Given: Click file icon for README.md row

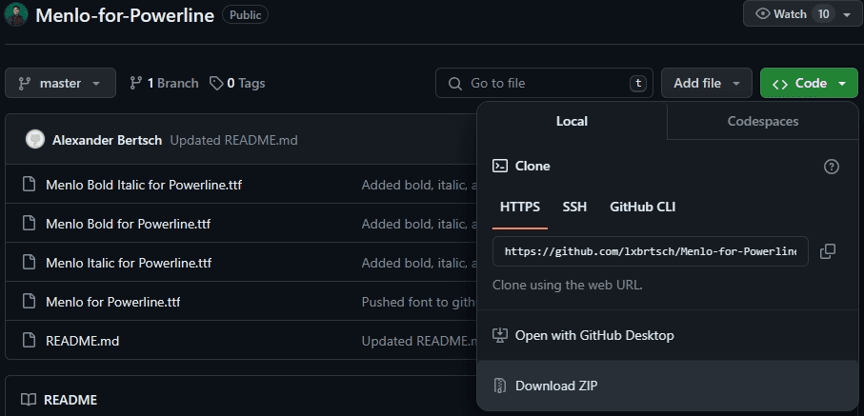Looking at the screenshot, I should pyautogui.click(x=29, y=341).
